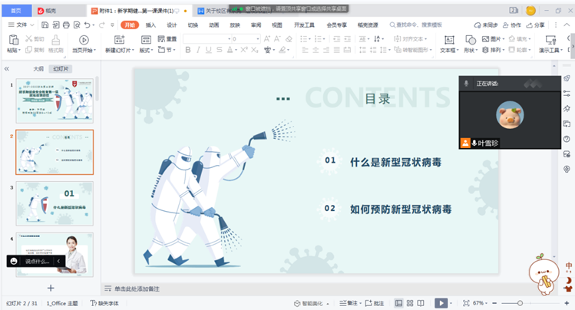Image resolution: width=575 pixels, height=310 pixels.
Task: Start slideshow from current slide (当页开始)
Action: [x=84, y=43]
